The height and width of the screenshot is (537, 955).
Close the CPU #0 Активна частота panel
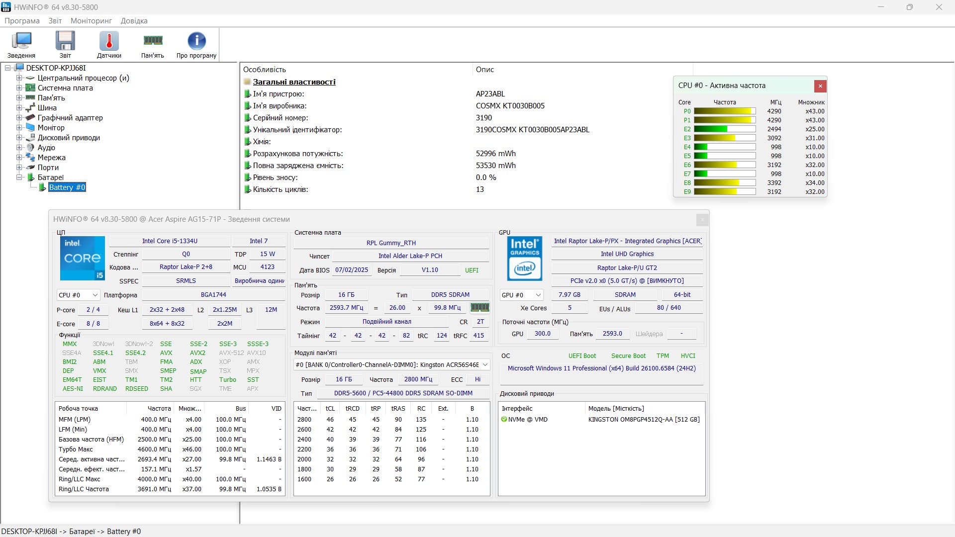(820, 86)
